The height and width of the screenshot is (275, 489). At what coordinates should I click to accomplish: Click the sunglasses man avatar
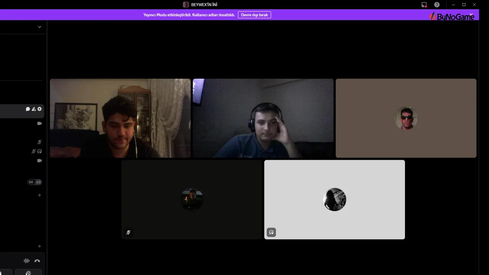[x=406, y=118]
